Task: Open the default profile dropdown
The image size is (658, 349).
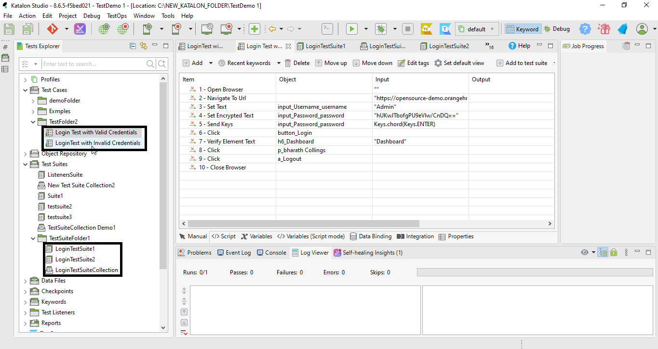Action: [477, 29]
